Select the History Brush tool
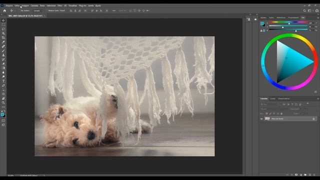 coord(3,59)
